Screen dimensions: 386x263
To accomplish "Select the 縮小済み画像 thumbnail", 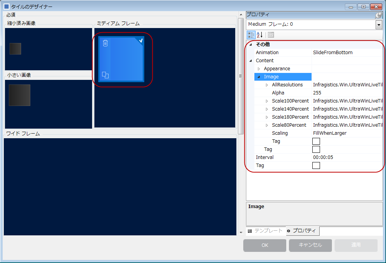I will click(15, 48).
